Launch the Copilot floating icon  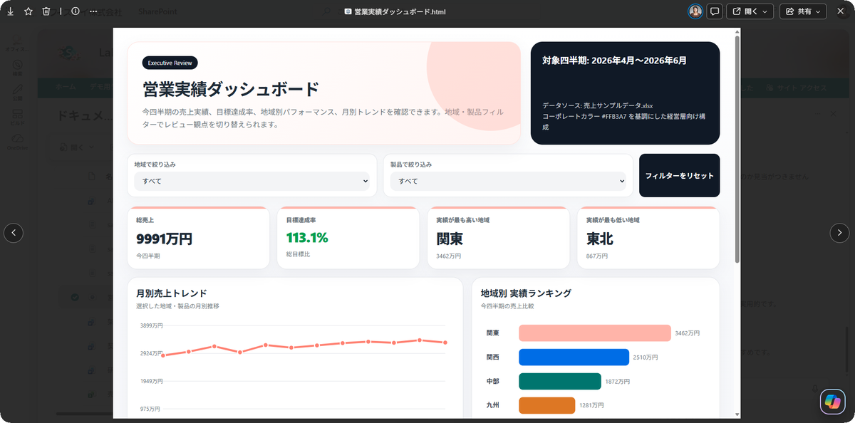[x=832, y=401]
